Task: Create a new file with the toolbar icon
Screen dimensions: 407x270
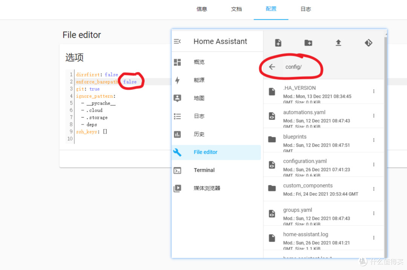Action: (x=278, y=42)
